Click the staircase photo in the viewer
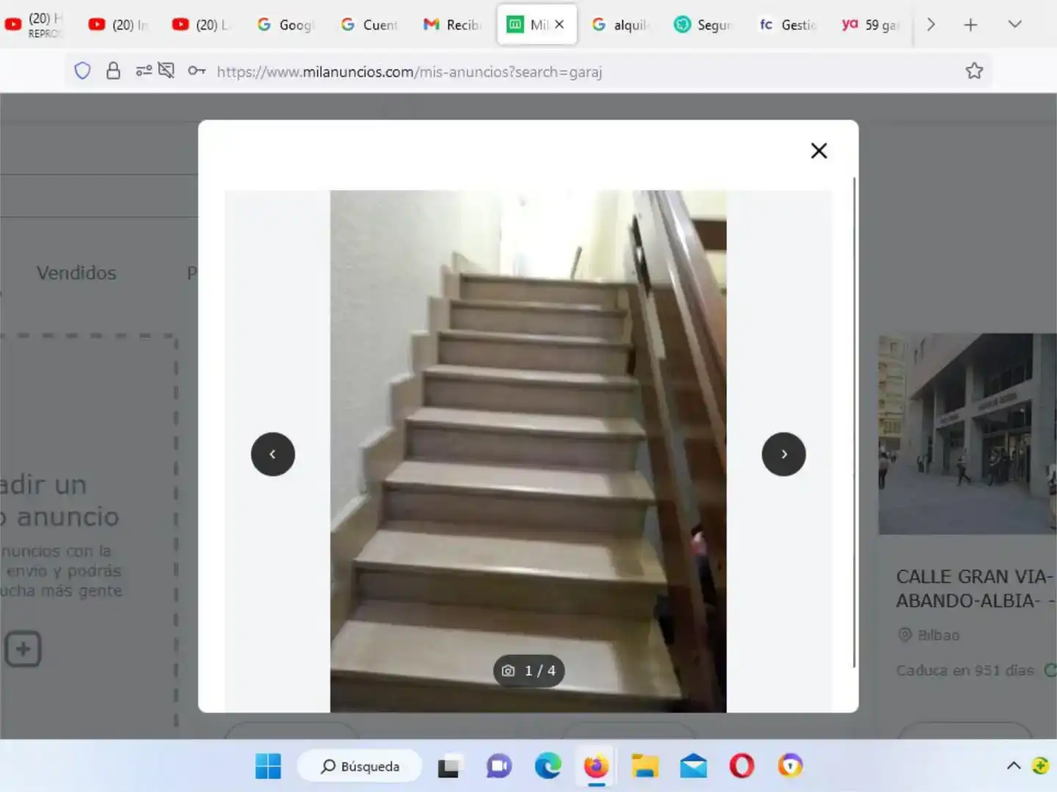Viewport: 1057px width, 792px height. click(x=528, y=451)
